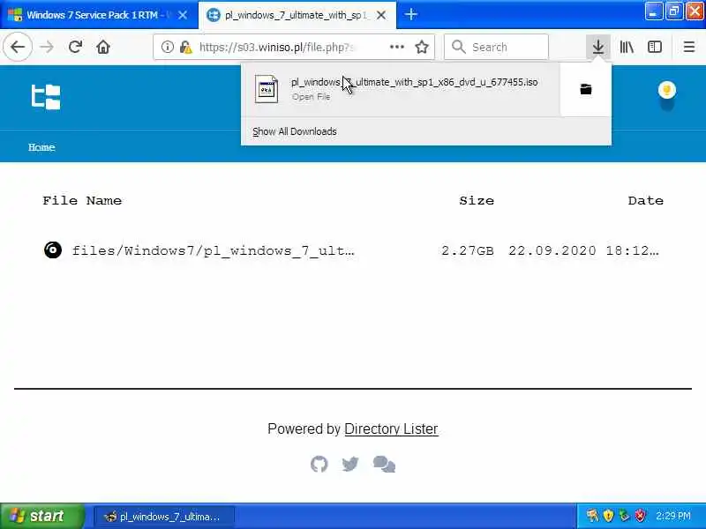Open the Firefox home page

(103, 47)
